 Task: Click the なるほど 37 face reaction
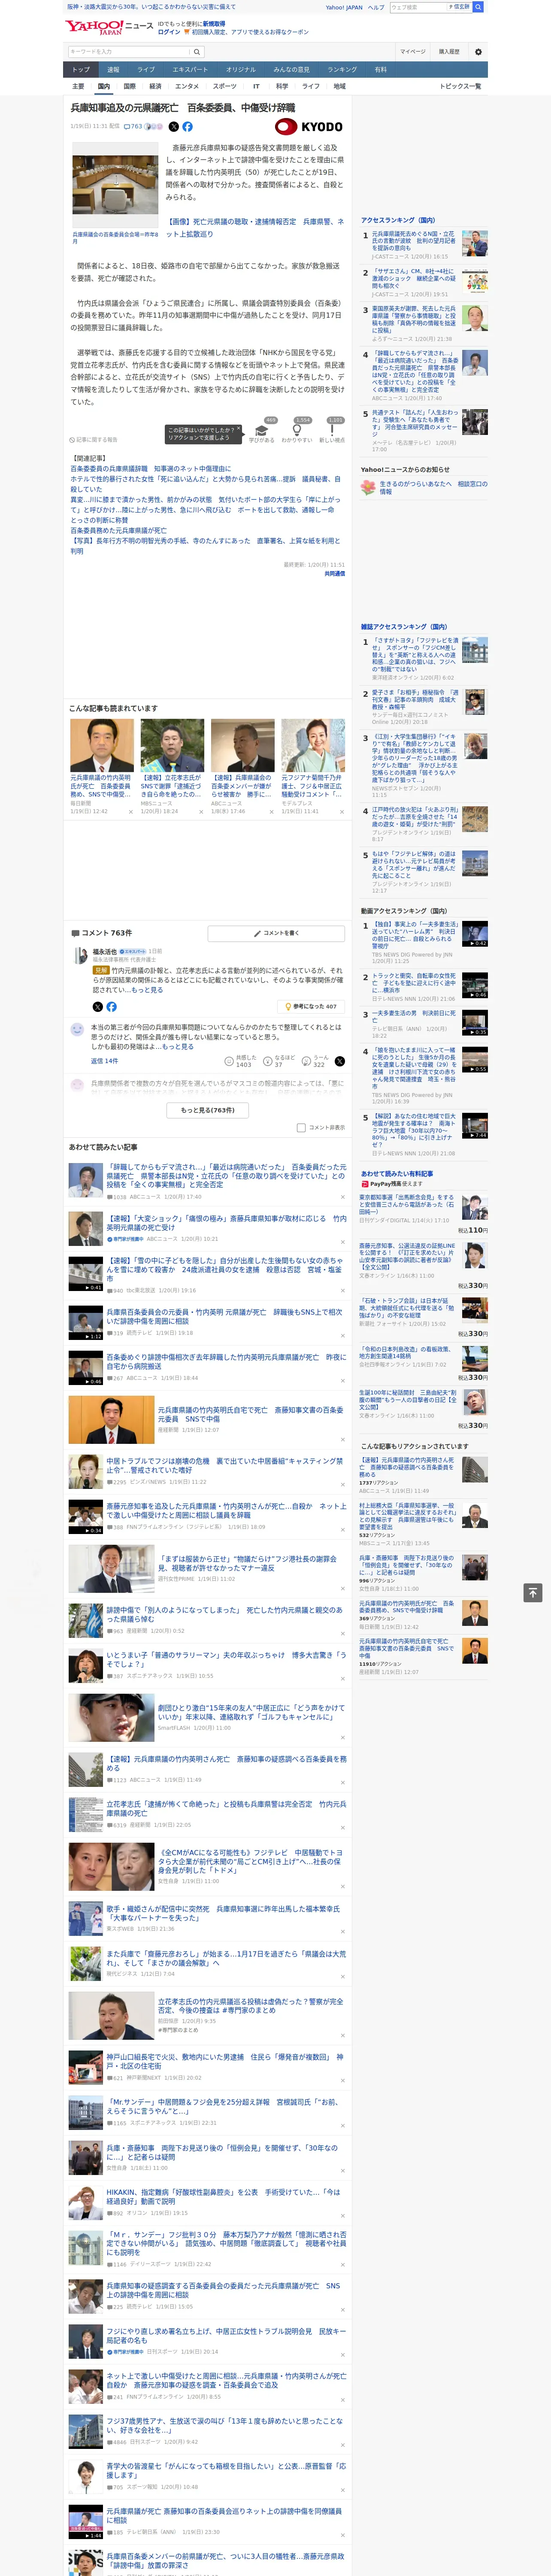[279, 1061]
